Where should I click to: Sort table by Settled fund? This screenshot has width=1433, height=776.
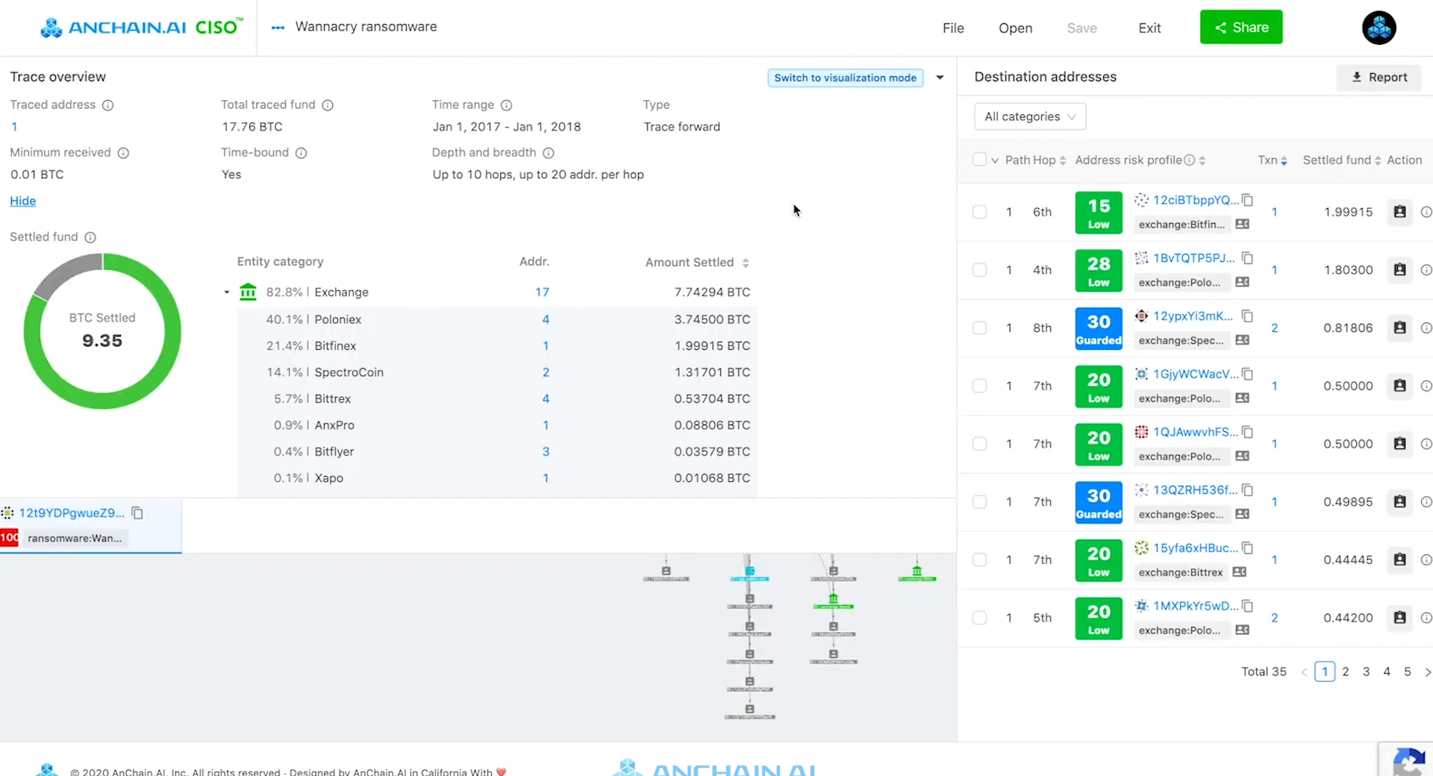(x=1378, y=160)
